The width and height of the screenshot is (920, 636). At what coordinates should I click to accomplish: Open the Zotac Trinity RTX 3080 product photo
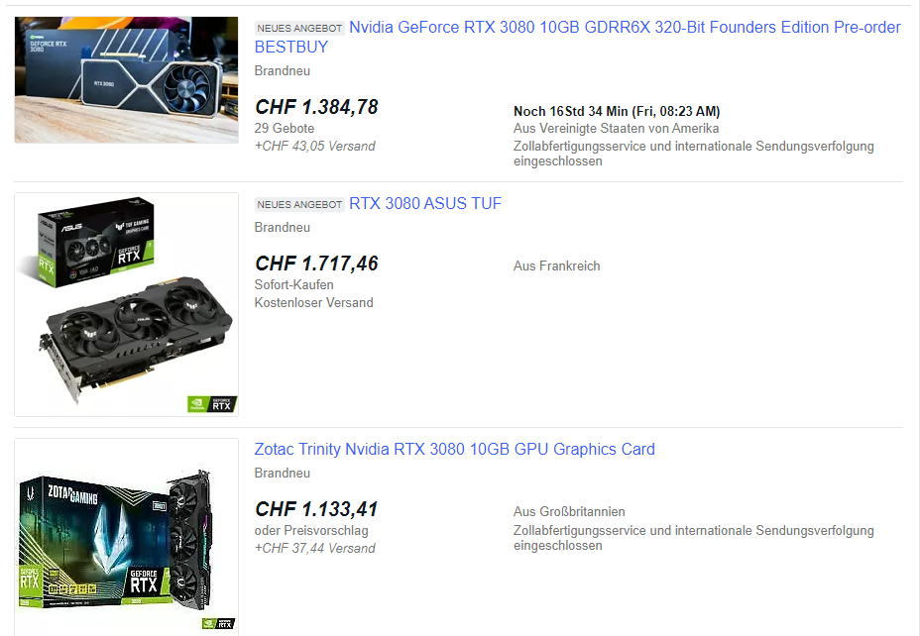point(126,537)
